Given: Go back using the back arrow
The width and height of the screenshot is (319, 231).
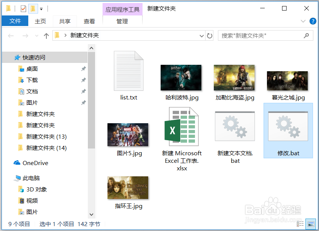Looking at the screenshot, I should click(x=11, y=36).
